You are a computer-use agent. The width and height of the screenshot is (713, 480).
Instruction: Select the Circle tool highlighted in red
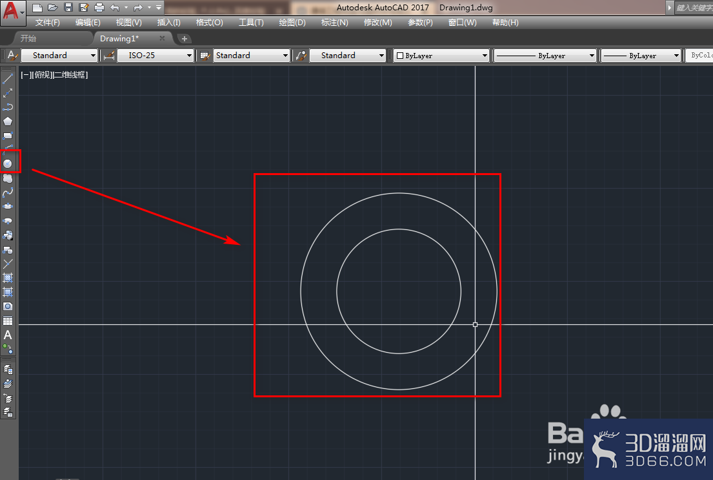(x=8, y=163)
